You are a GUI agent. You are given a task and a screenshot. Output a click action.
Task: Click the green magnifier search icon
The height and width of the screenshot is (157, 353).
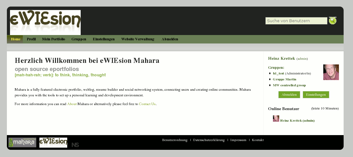point(332,21)
